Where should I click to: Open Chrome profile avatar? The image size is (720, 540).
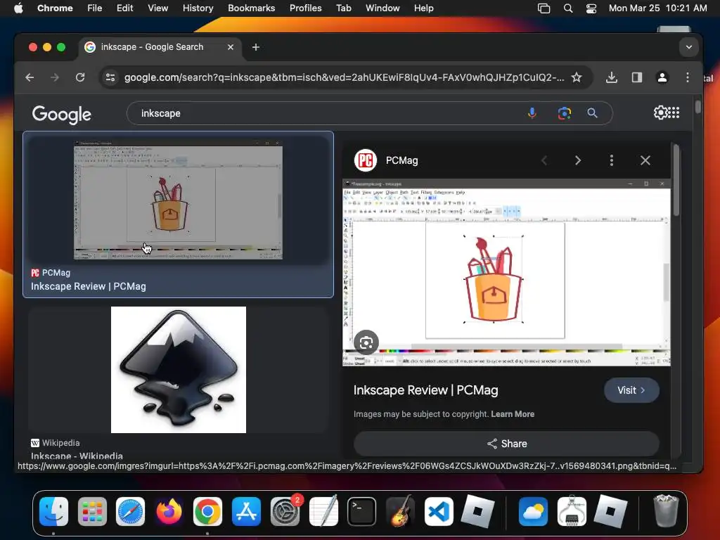point(662,77)
